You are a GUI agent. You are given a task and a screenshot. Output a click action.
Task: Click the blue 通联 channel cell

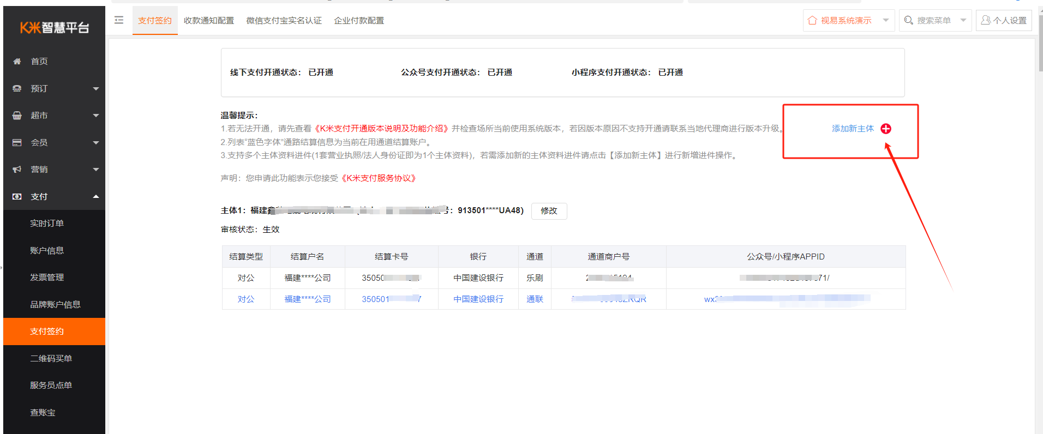535,299
